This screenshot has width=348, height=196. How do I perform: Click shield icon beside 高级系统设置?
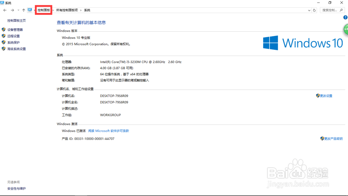point(3,49)
